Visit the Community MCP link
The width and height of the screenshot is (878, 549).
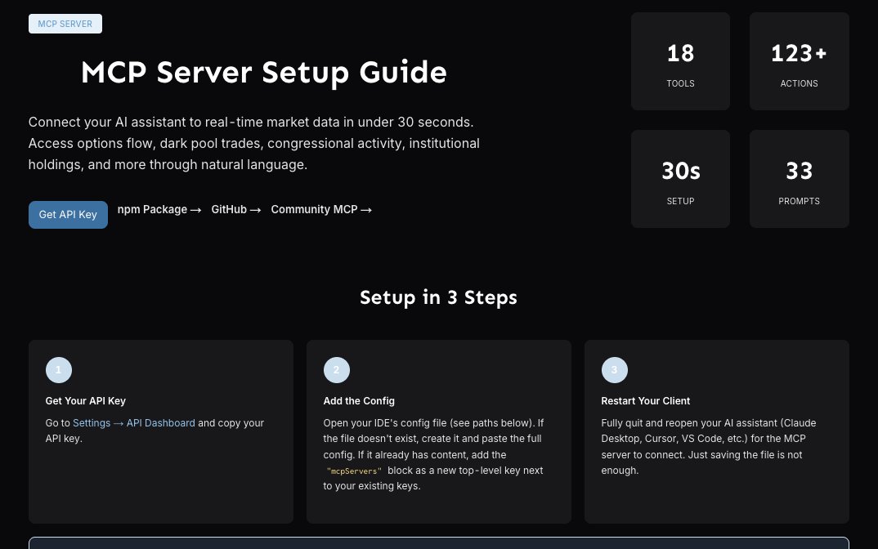(x=321, y=209)
